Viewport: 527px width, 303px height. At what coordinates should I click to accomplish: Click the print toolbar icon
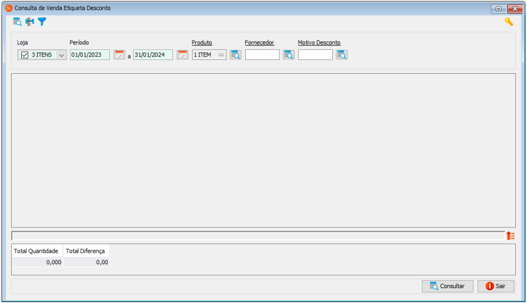29,22
